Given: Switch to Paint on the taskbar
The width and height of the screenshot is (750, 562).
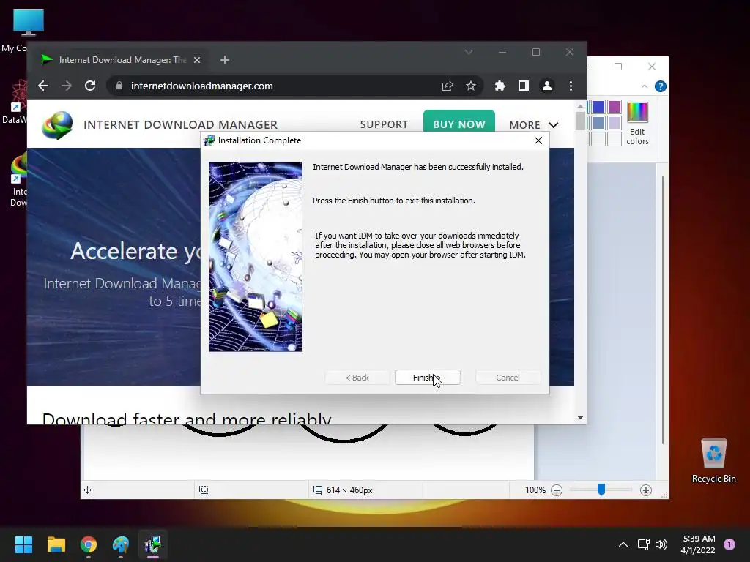Looking at the screenshot, I should (x=121, y=544).
